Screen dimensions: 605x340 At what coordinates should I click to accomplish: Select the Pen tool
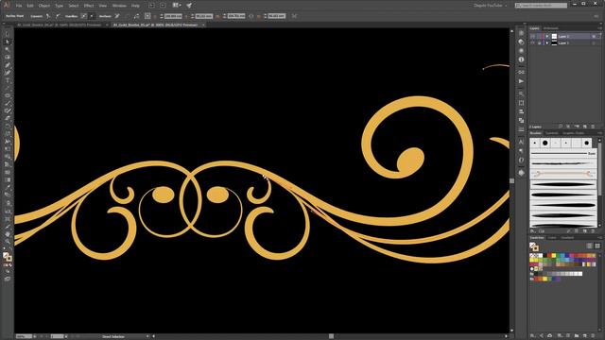pos(8,65)
